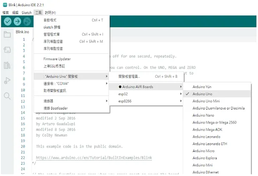Click the Upload arrow button
This screenshot has width=258, height=176.
point(17,22)
